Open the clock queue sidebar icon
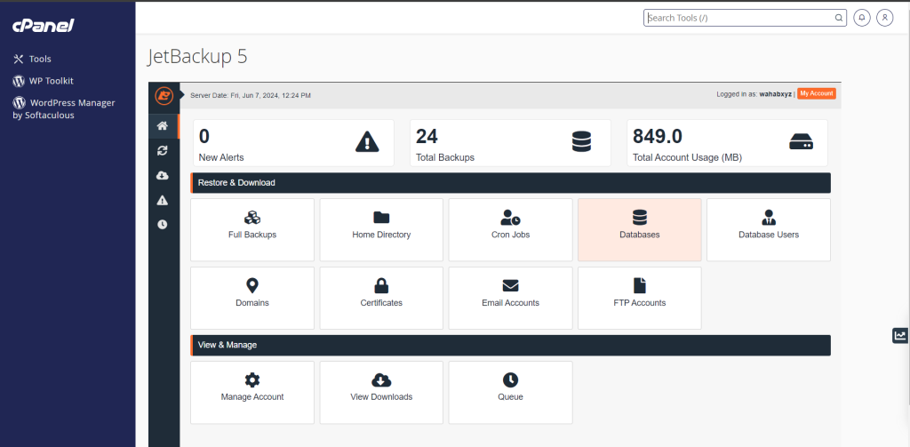Screen dimensions: 910x447 pos(163,224)
